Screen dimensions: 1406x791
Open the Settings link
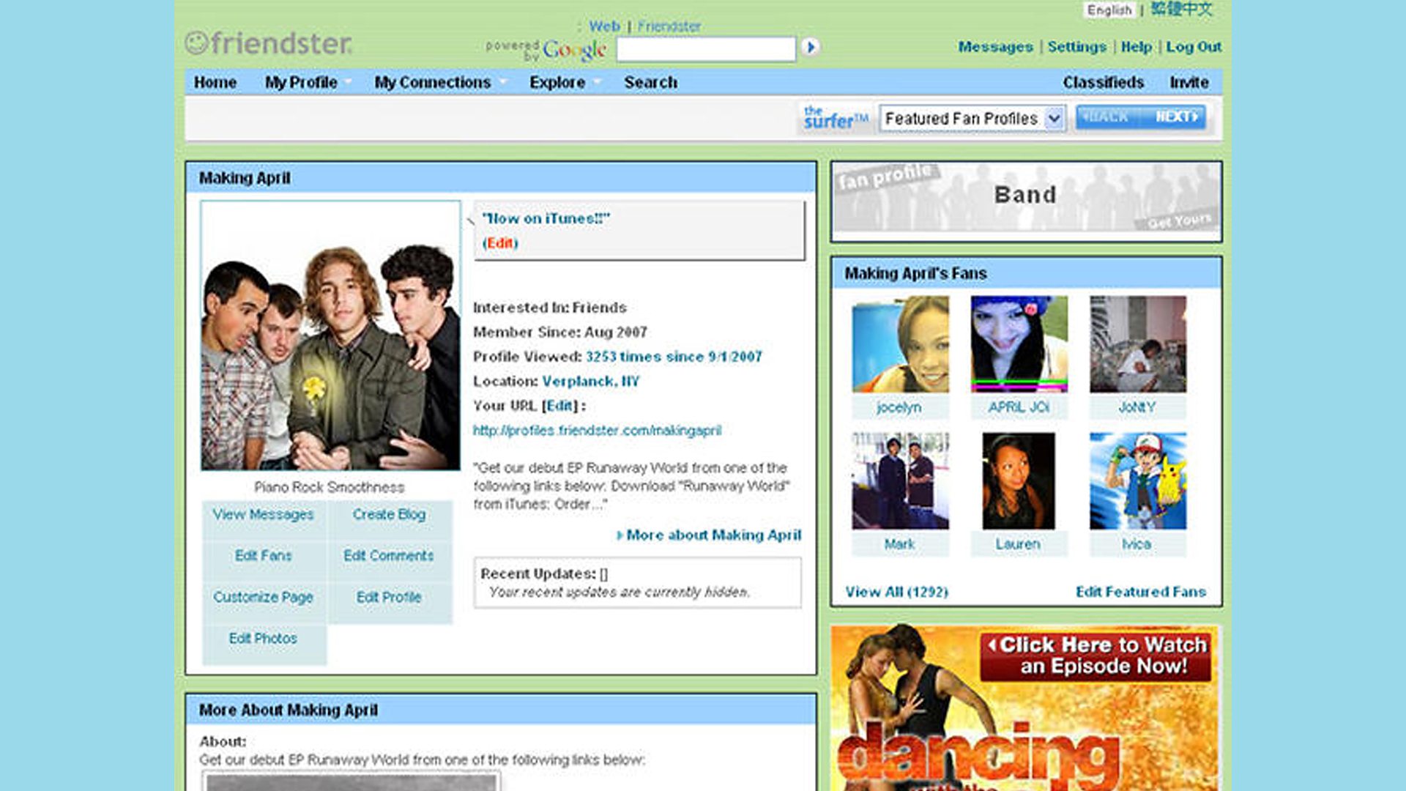pyautogui.click(x=1076, y=47)
